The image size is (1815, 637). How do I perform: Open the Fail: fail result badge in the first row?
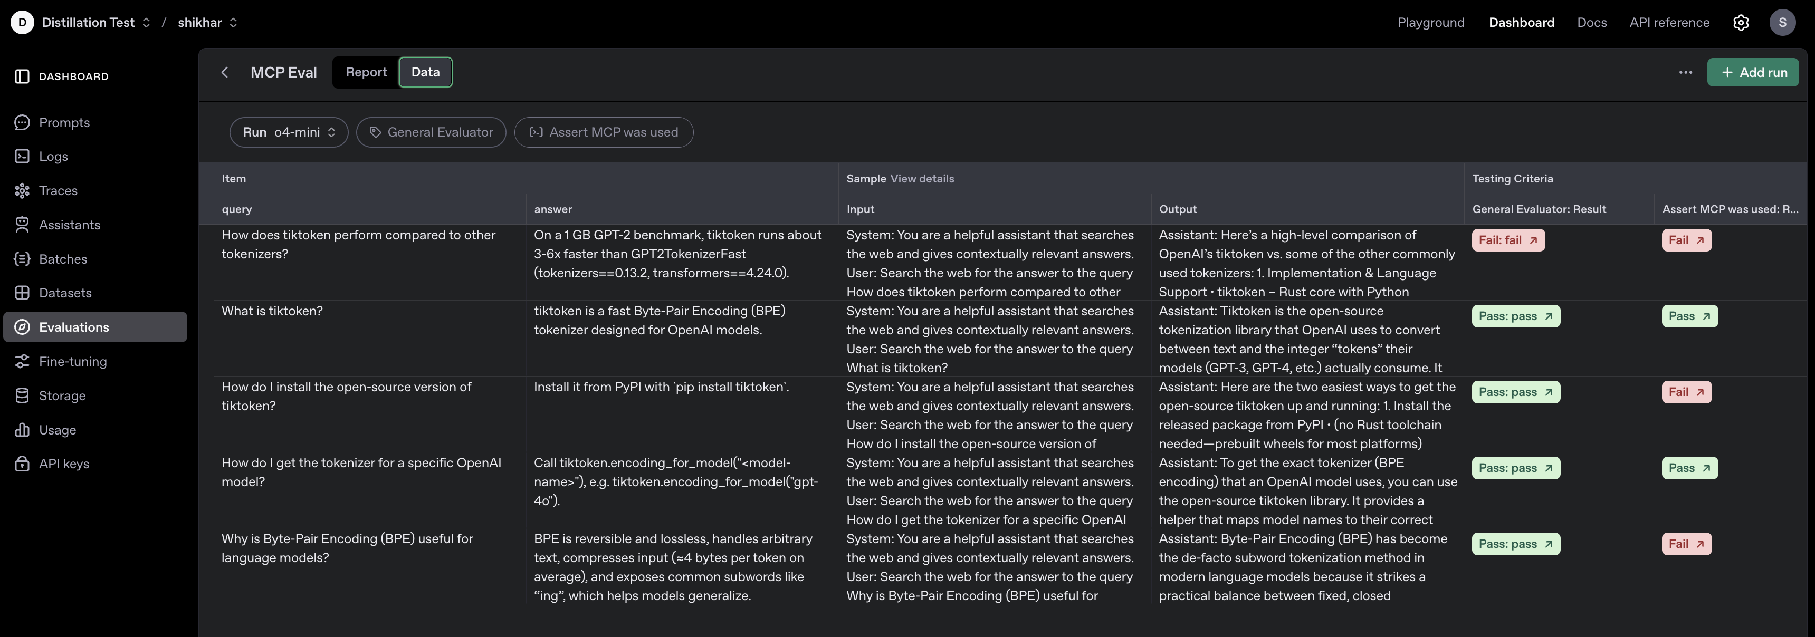click(1507, 240)
